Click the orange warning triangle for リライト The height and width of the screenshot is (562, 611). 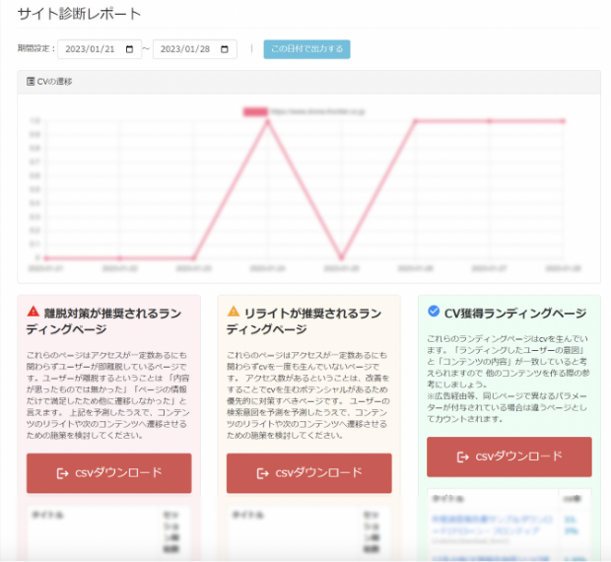pyautogui.click(x=234, y=311)
